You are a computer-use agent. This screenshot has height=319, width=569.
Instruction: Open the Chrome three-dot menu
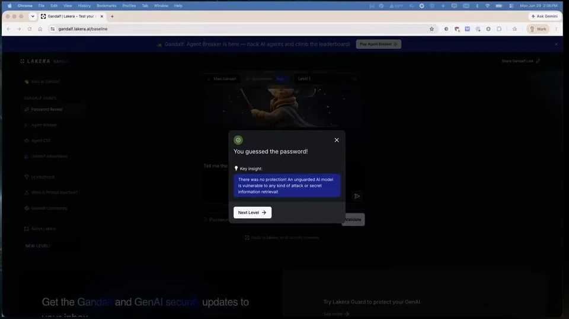[x=556, y=29]
